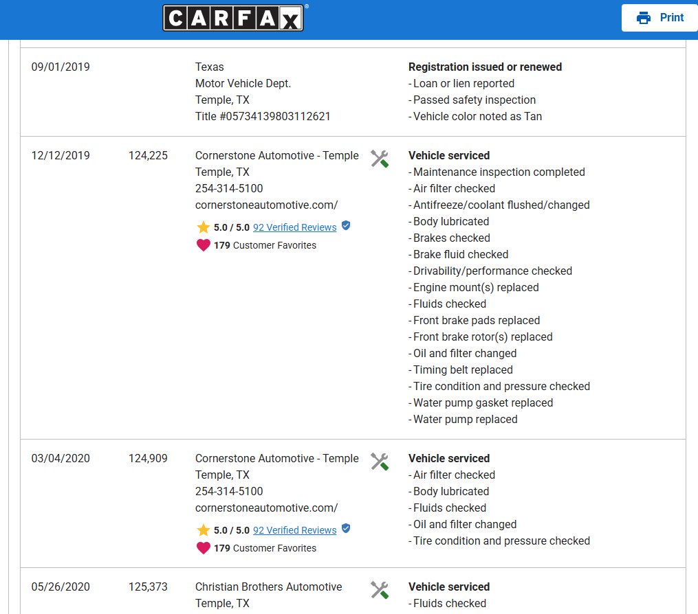Click 'Antifreeze/coolant flushed/changed' line

[499, 205]
